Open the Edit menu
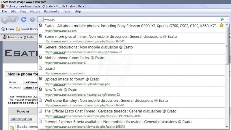Screen dimensions: 231x130 13,11
